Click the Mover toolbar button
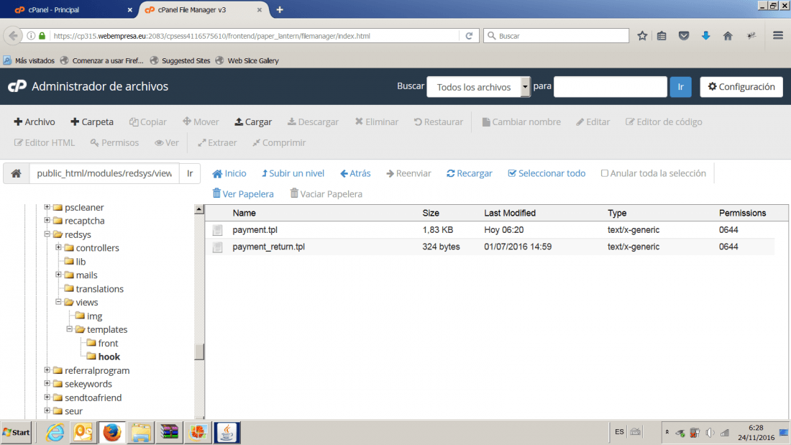This screenshot has width=791, height=445. click(201, 121)
